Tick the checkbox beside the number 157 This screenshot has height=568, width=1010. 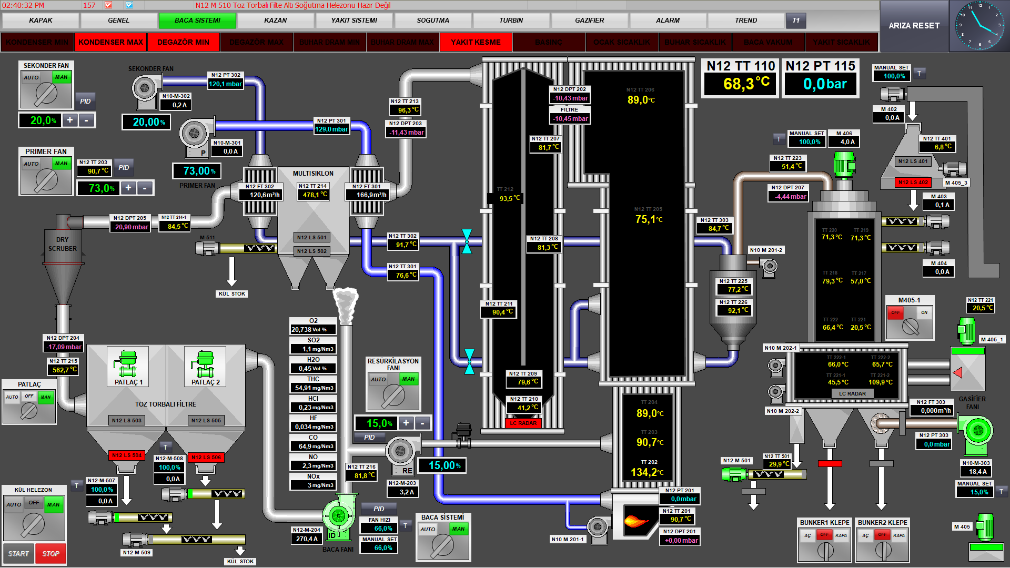(x=109, y=5)
